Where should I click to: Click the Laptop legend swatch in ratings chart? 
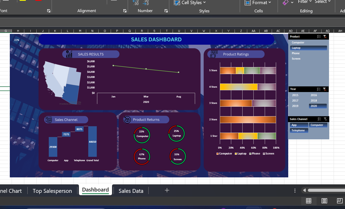[236, 154]
